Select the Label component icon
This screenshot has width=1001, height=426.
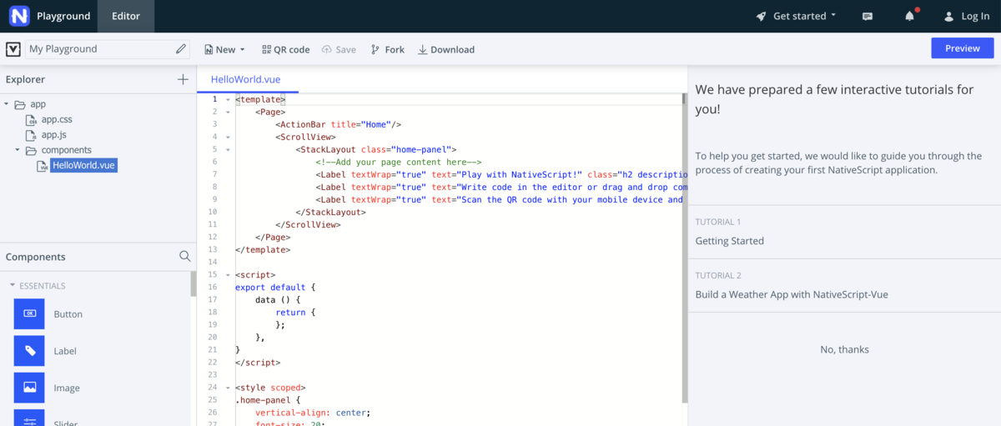(x=29, y=351)
